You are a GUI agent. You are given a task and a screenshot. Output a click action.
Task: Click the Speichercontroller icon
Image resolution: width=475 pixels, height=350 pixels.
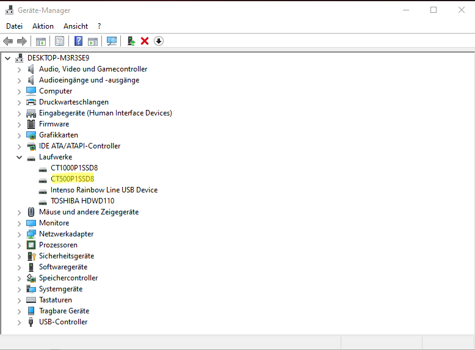point(31,278)
